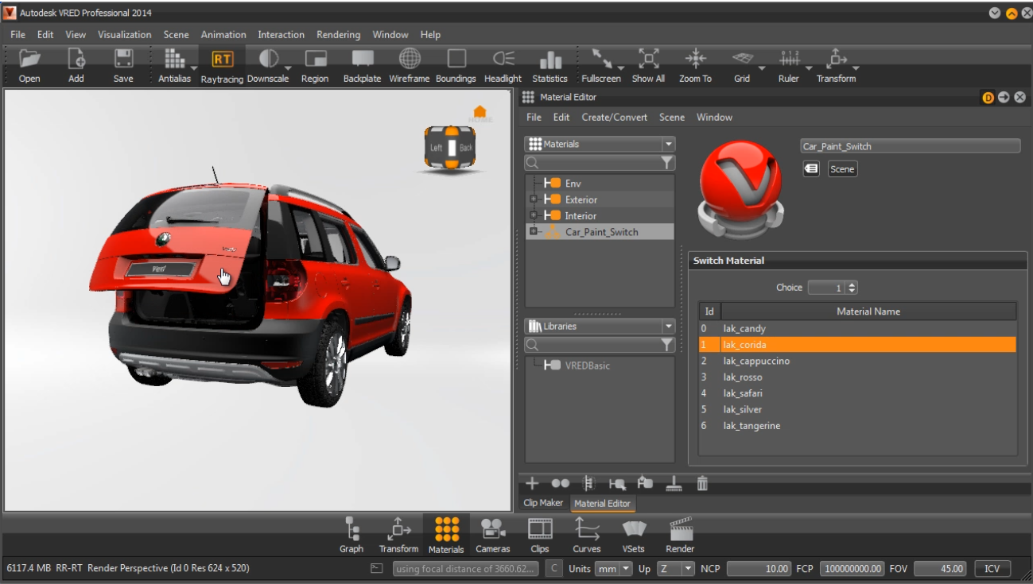
Task: Click the Show All toolbar icon
Action: click(649, 59)
